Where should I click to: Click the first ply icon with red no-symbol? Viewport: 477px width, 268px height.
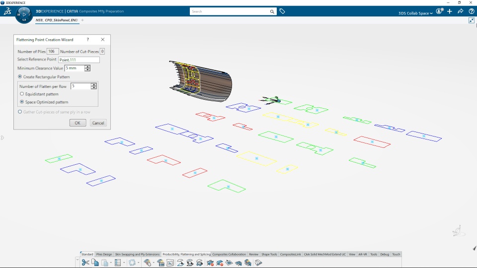coord(210,263)
